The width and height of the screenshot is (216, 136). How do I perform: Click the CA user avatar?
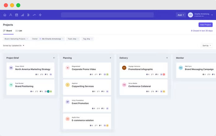tap(190, 15)
